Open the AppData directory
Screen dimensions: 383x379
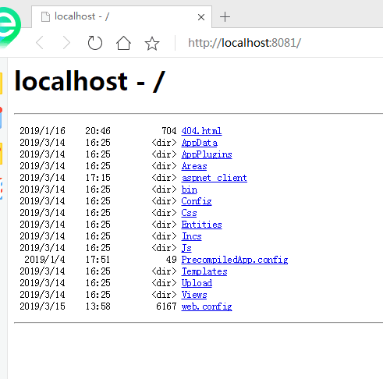point(200,143)
